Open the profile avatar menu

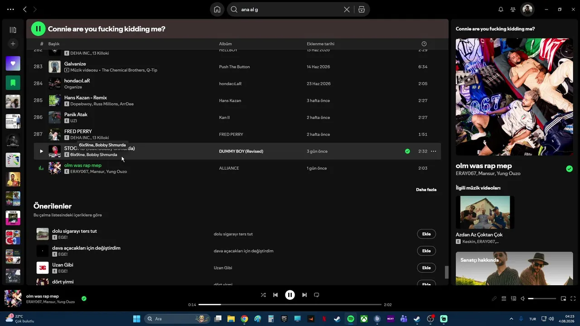point(527,10)
